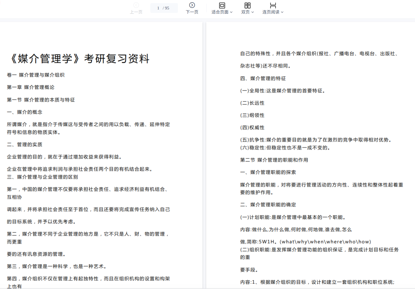This screenshot has height=289, width=415.
Task: Expand the 连页阅读 dropdown chevron
Action: tap(282, 12)
